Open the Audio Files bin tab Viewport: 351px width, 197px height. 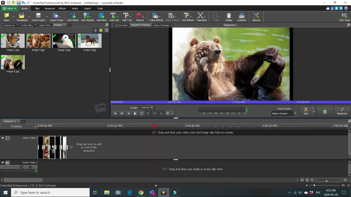[45, 25]
